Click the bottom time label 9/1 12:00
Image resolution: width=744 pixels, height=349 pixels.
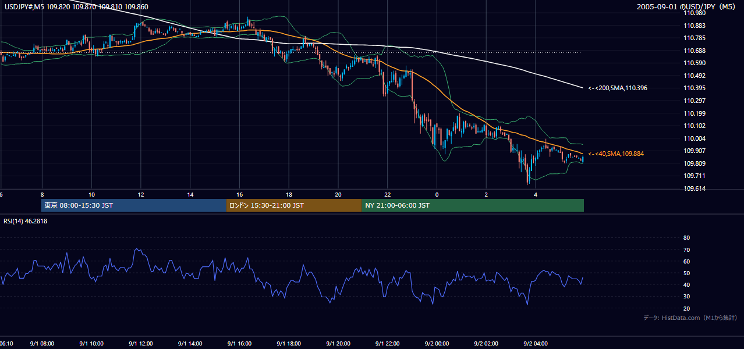coord(141,344)
